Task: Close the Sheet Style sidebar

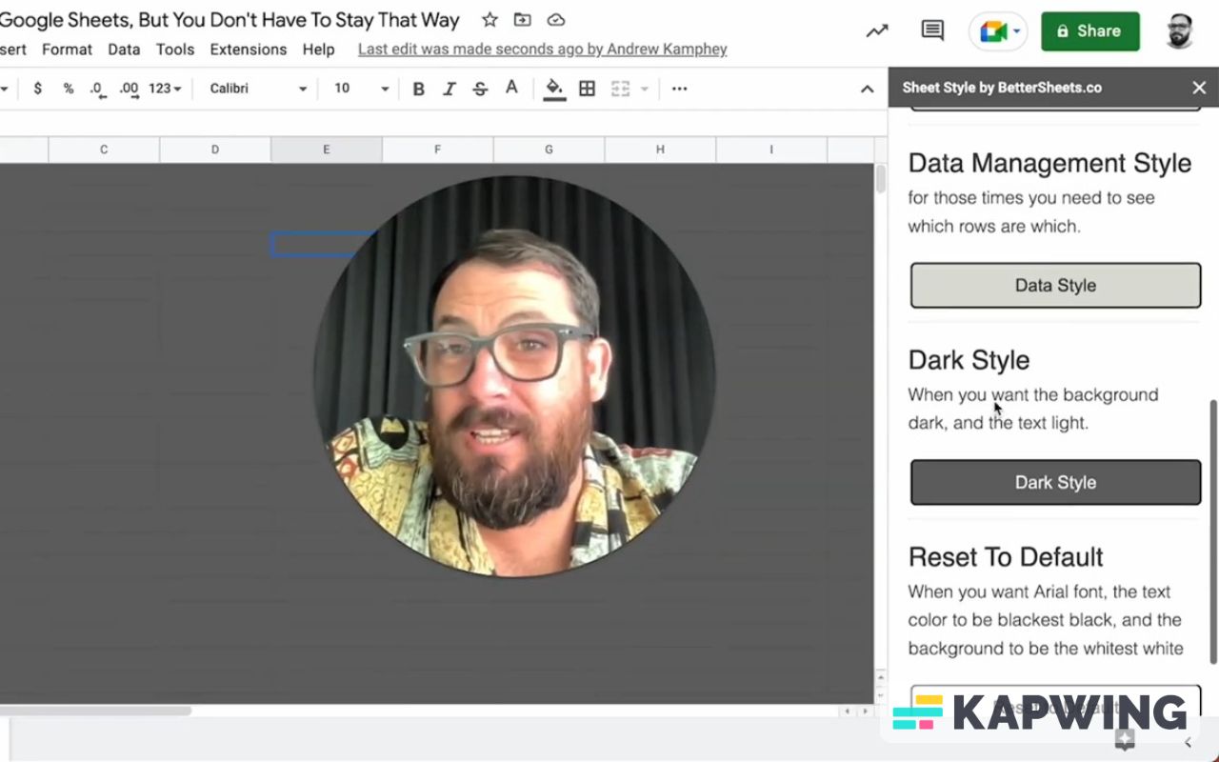Action: point(1199,88)
